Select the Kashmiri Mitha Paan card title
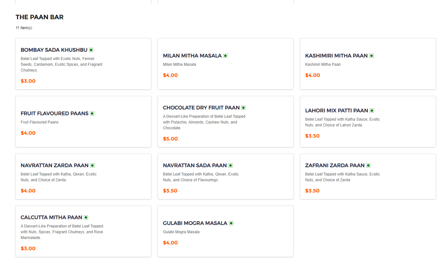Image resolution: width=442 pixels, height=265 pixels. click(x=336, y=56)
